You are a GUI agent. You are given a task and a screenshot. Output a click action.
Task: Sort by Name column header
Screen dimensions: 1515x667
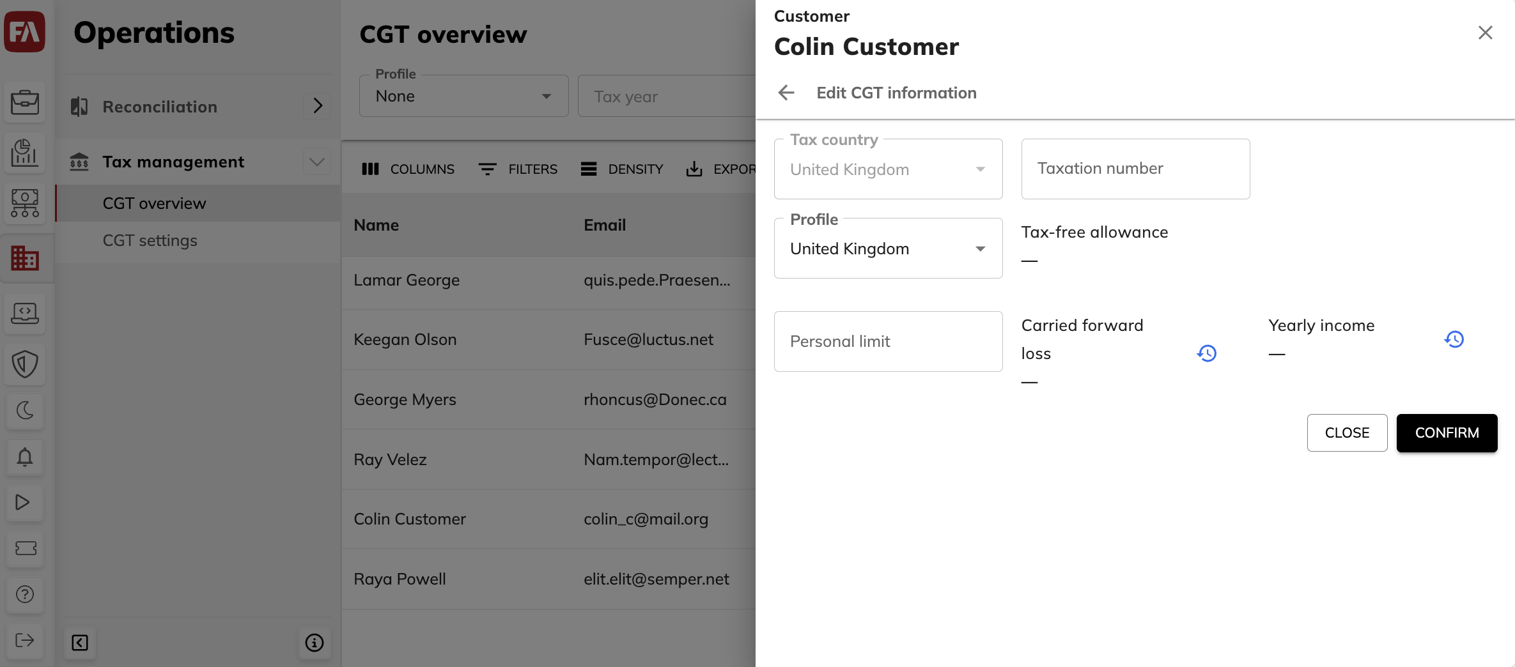coord(377,225)
